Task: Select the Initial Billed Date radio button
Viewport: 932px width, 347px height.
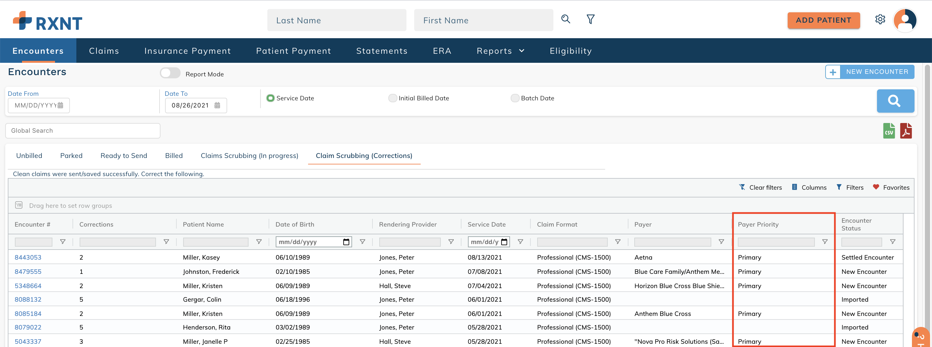Action: [x=393, y=98]
